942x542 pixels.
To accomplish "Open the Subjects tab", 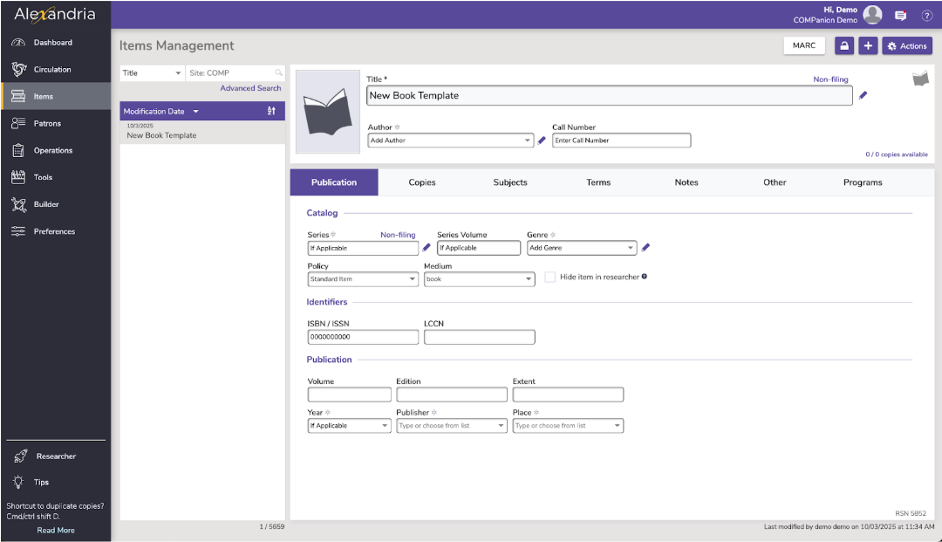I will pyautogui.click(x=510, y=182).
